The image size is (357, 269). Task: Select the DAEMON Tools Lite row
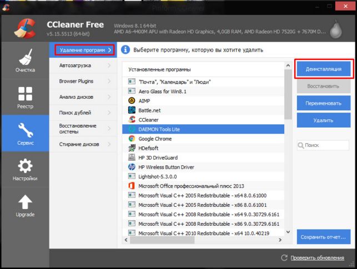[203, 129]
